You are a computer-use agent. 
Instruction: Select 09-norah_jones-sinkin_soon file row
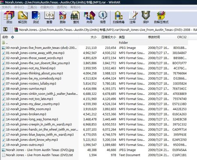[94, 94]
